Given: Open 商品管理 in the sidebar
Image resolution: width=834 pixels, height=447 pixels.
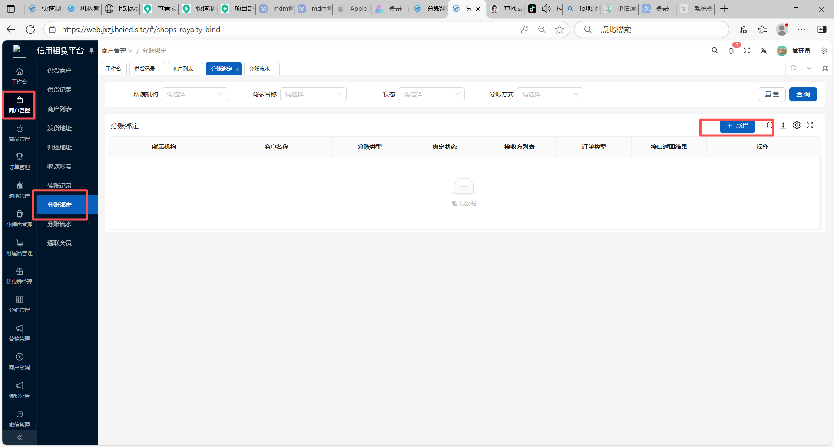Looking at the screenshot, I should pyautogui.click(x=20, y=133).
